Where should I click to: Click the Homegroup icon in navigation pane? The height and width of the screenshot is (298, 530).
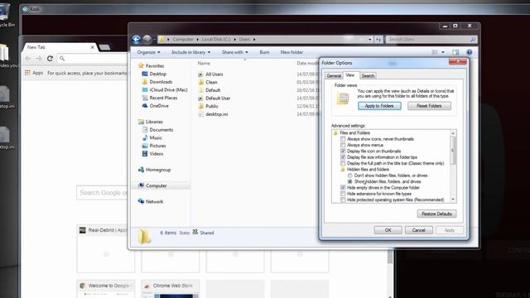[x=141, y=170]
